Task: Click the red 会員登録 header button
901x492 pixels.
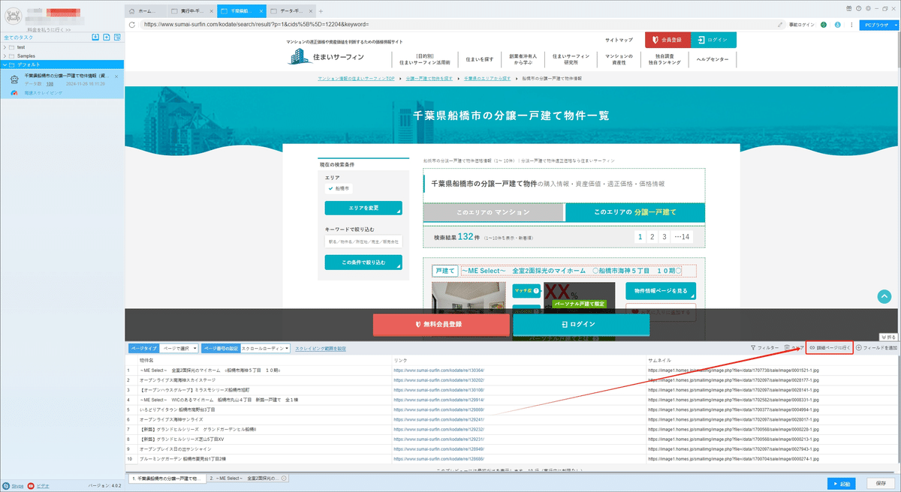Action: point(668,40)
